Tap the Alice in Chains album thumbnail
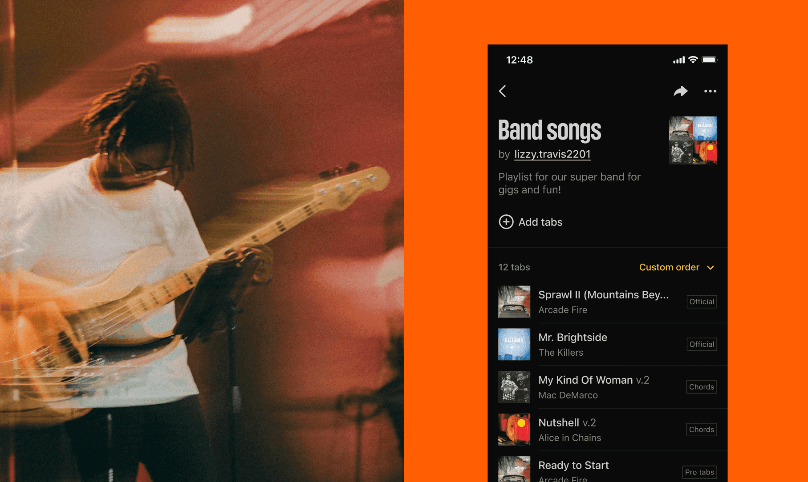The width and height of the screenshot is (808, 482). coord(514,430)
